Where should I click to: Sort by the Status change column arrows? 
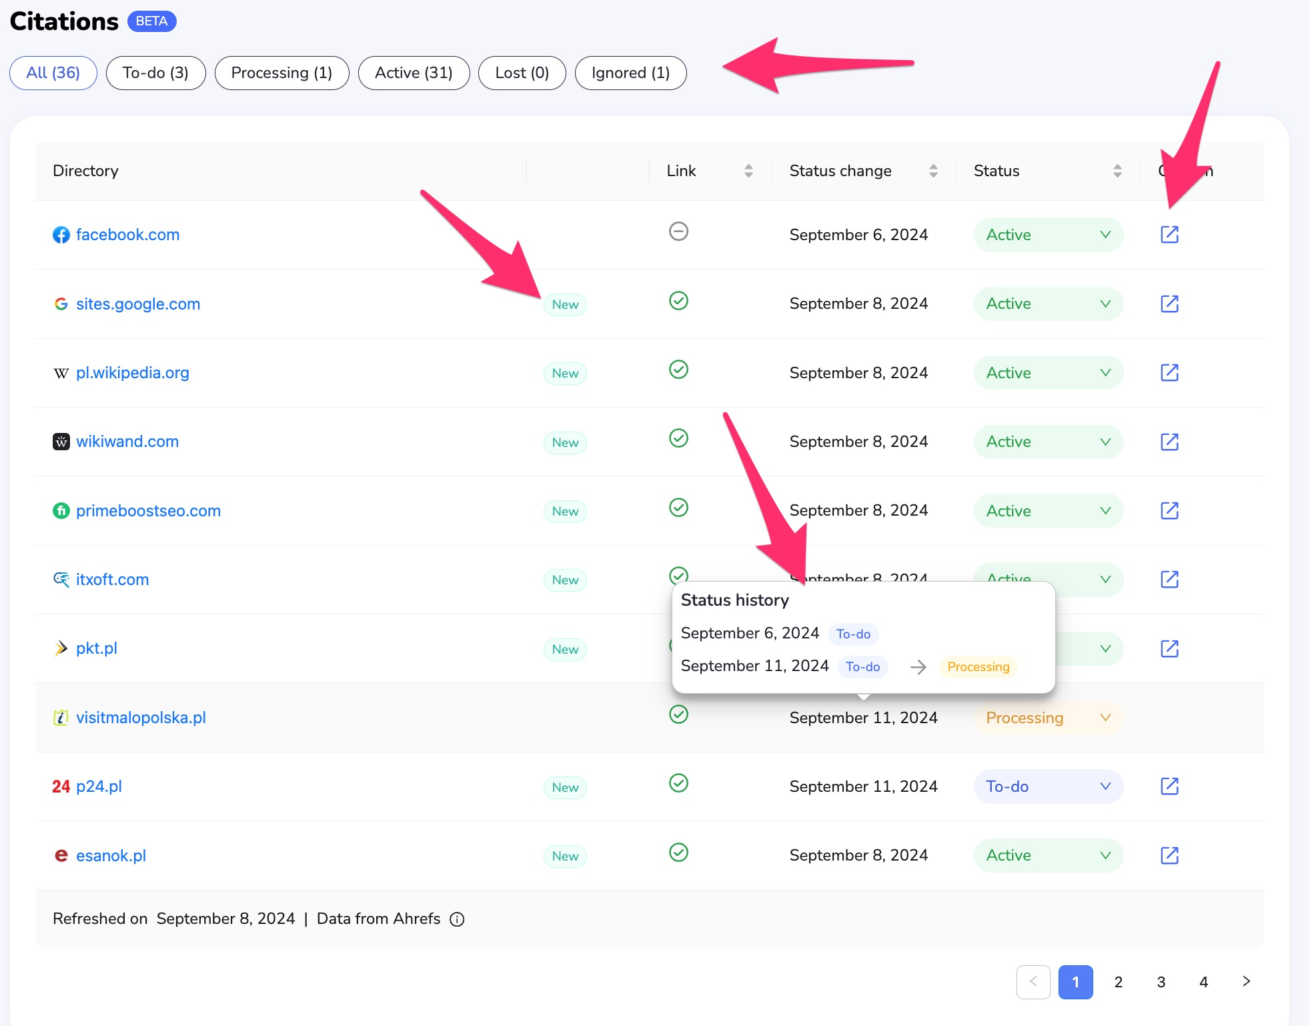click(933, 171)
